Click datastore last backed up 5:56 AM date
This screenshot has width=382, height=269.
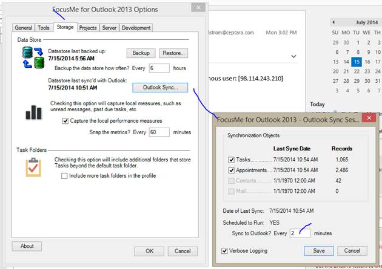pyautogui.click(x=71, y=59)
